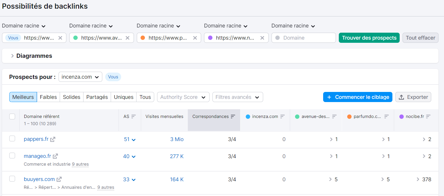Open the Authority Score filter dropdown
Screen dimensions: 444x196
[183, 97]
